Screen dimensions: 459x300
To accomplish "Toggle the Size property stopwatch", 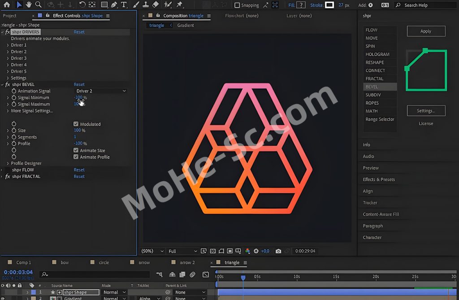I will 14,130.
